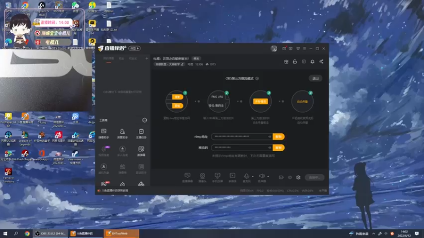
Task: Mute the speaker icon
Action: click(x=262, y=177)
